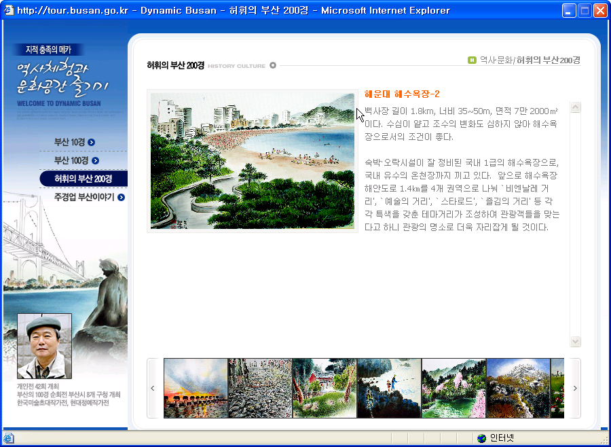Click the description scrollbar up arrow
This screenshot has width=611, height=447.
pyautogui.click(x=575, y=107)
